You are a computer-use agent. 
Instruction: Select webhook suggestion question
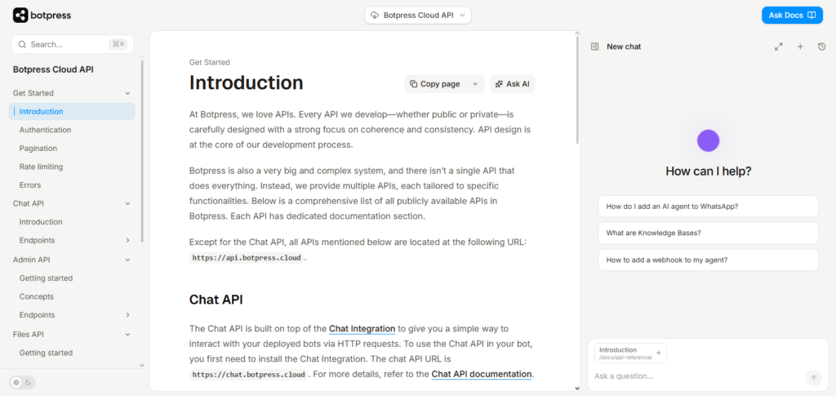pos(708,260)
